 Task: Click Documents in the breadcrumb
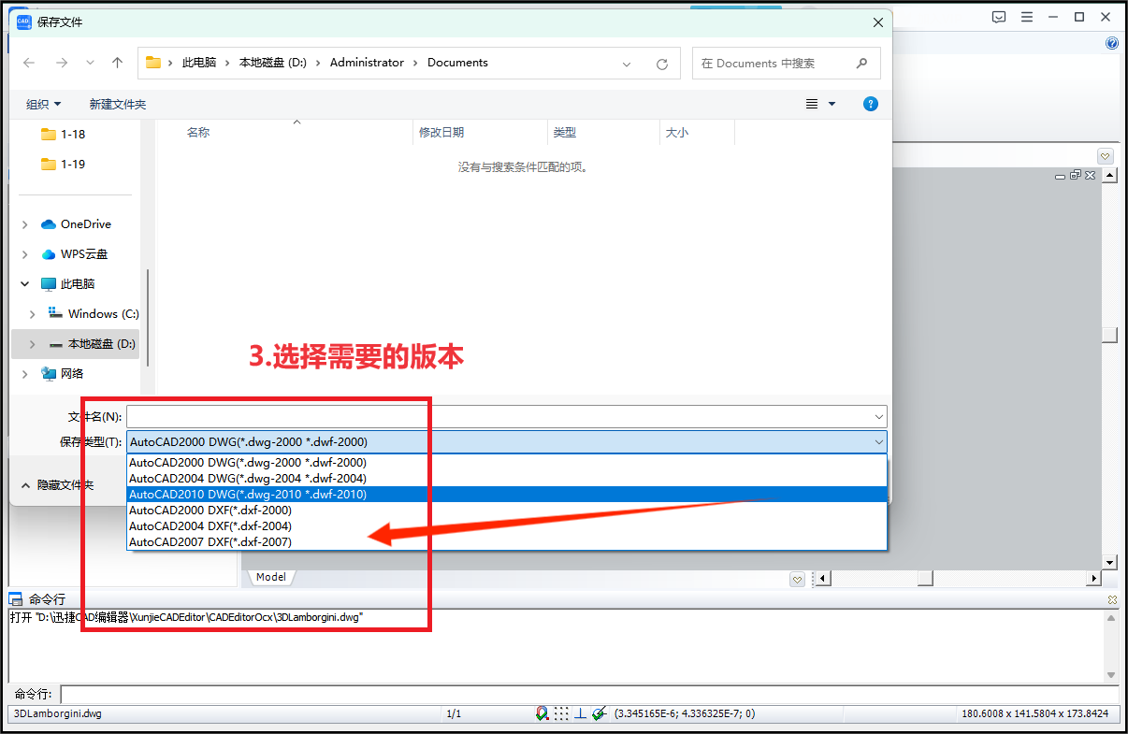click(457, 63)
